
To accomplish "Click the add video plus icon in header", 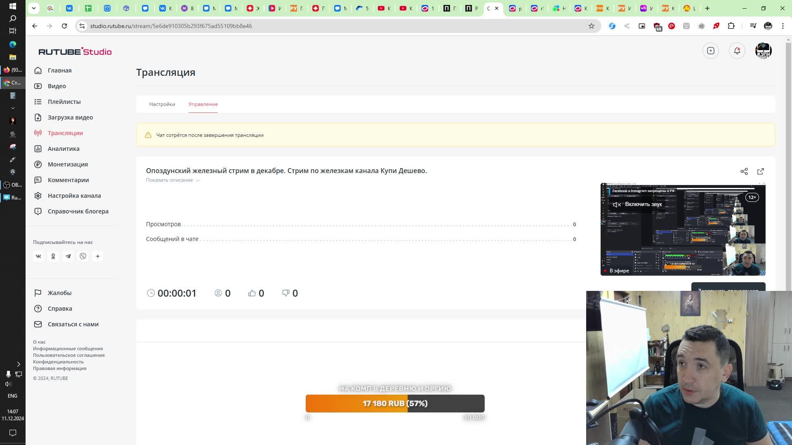I will pos(710,51).
